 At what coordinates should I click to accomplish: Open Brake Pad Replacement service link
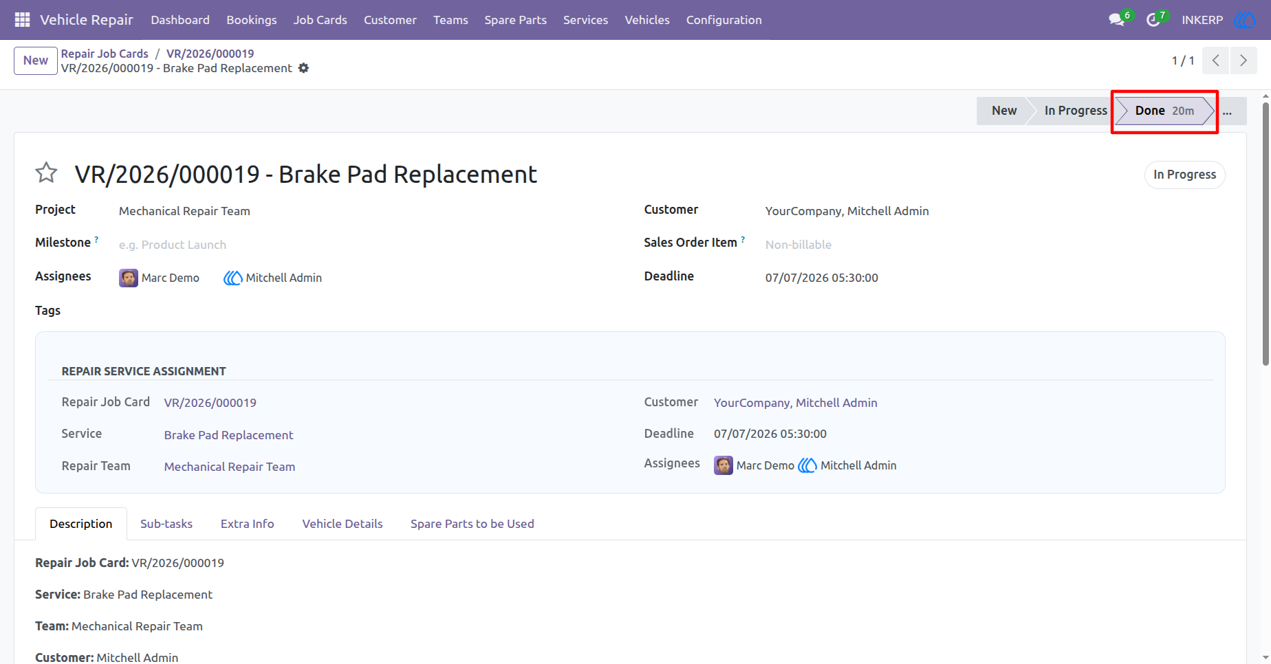[228, 435]
